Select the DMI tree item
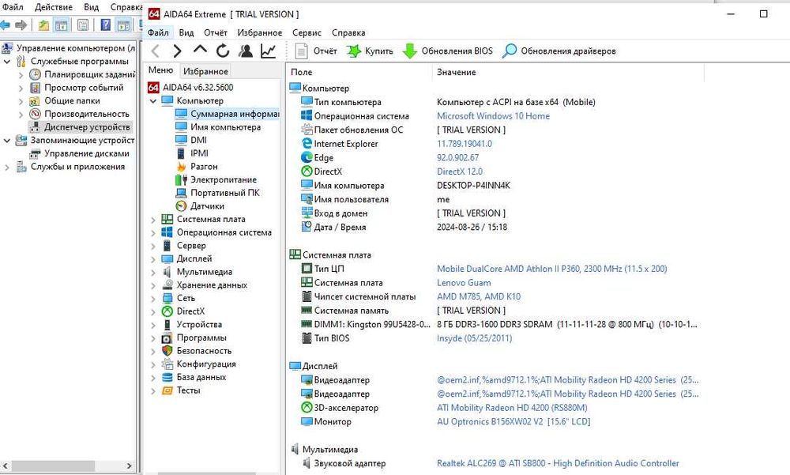 [198, 140]
